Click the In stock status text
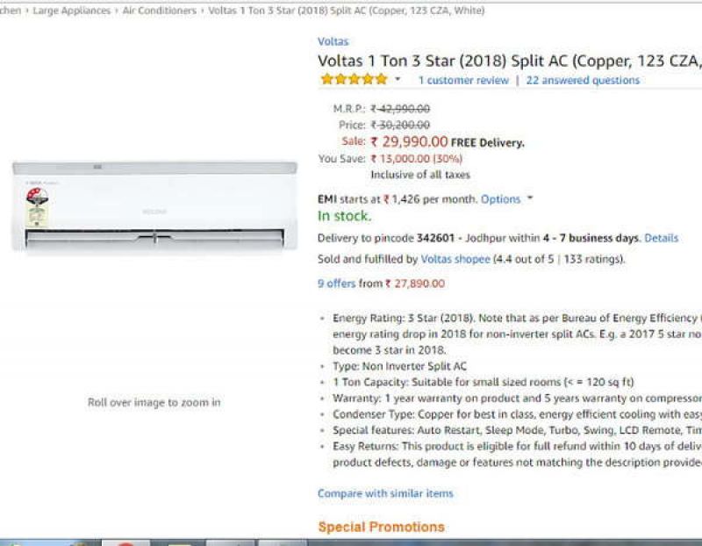Screen dimensions: 702x546 click(x=344, y=216)
